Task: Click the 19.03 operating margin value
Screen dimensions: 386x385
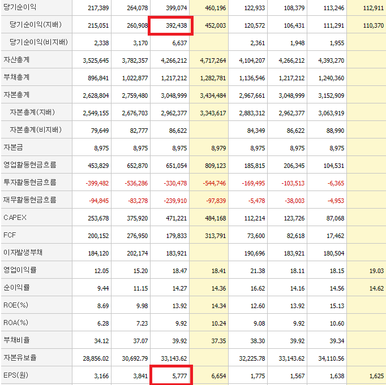Action: [x=376, y=271]
